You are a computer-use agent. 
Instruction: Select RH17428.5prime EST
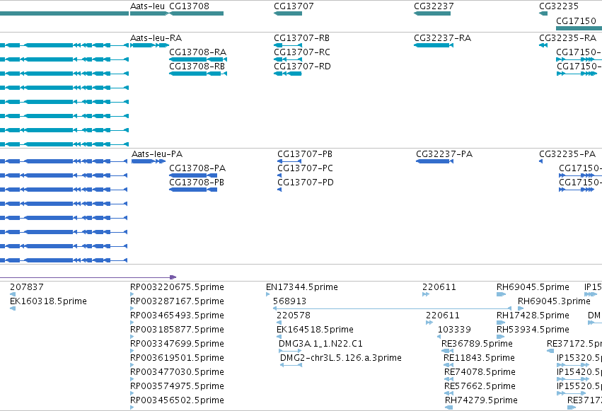click(x=501, y=323)
